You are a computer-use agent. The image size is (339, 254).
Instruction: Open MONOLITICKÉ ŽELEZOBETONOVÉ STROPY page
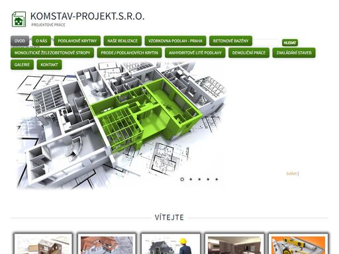pyautogui.click(x=52, y=53)
